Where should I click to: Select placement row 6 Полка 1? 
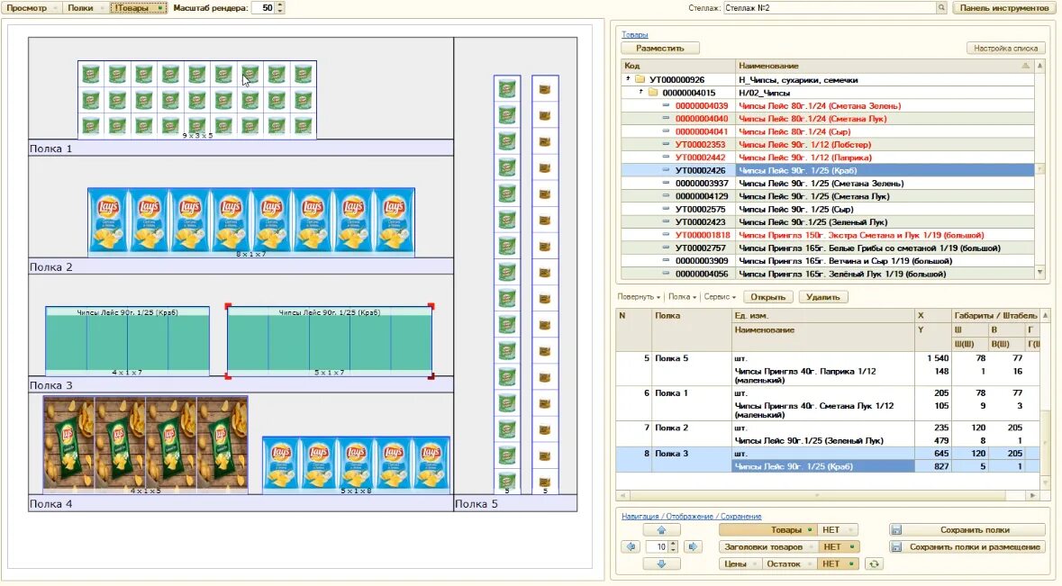point(828,403)
